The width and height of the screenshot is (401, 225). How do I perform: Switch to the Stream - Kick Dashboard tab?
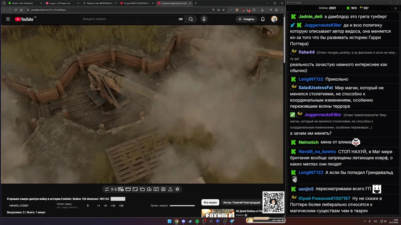coord(25,3)
